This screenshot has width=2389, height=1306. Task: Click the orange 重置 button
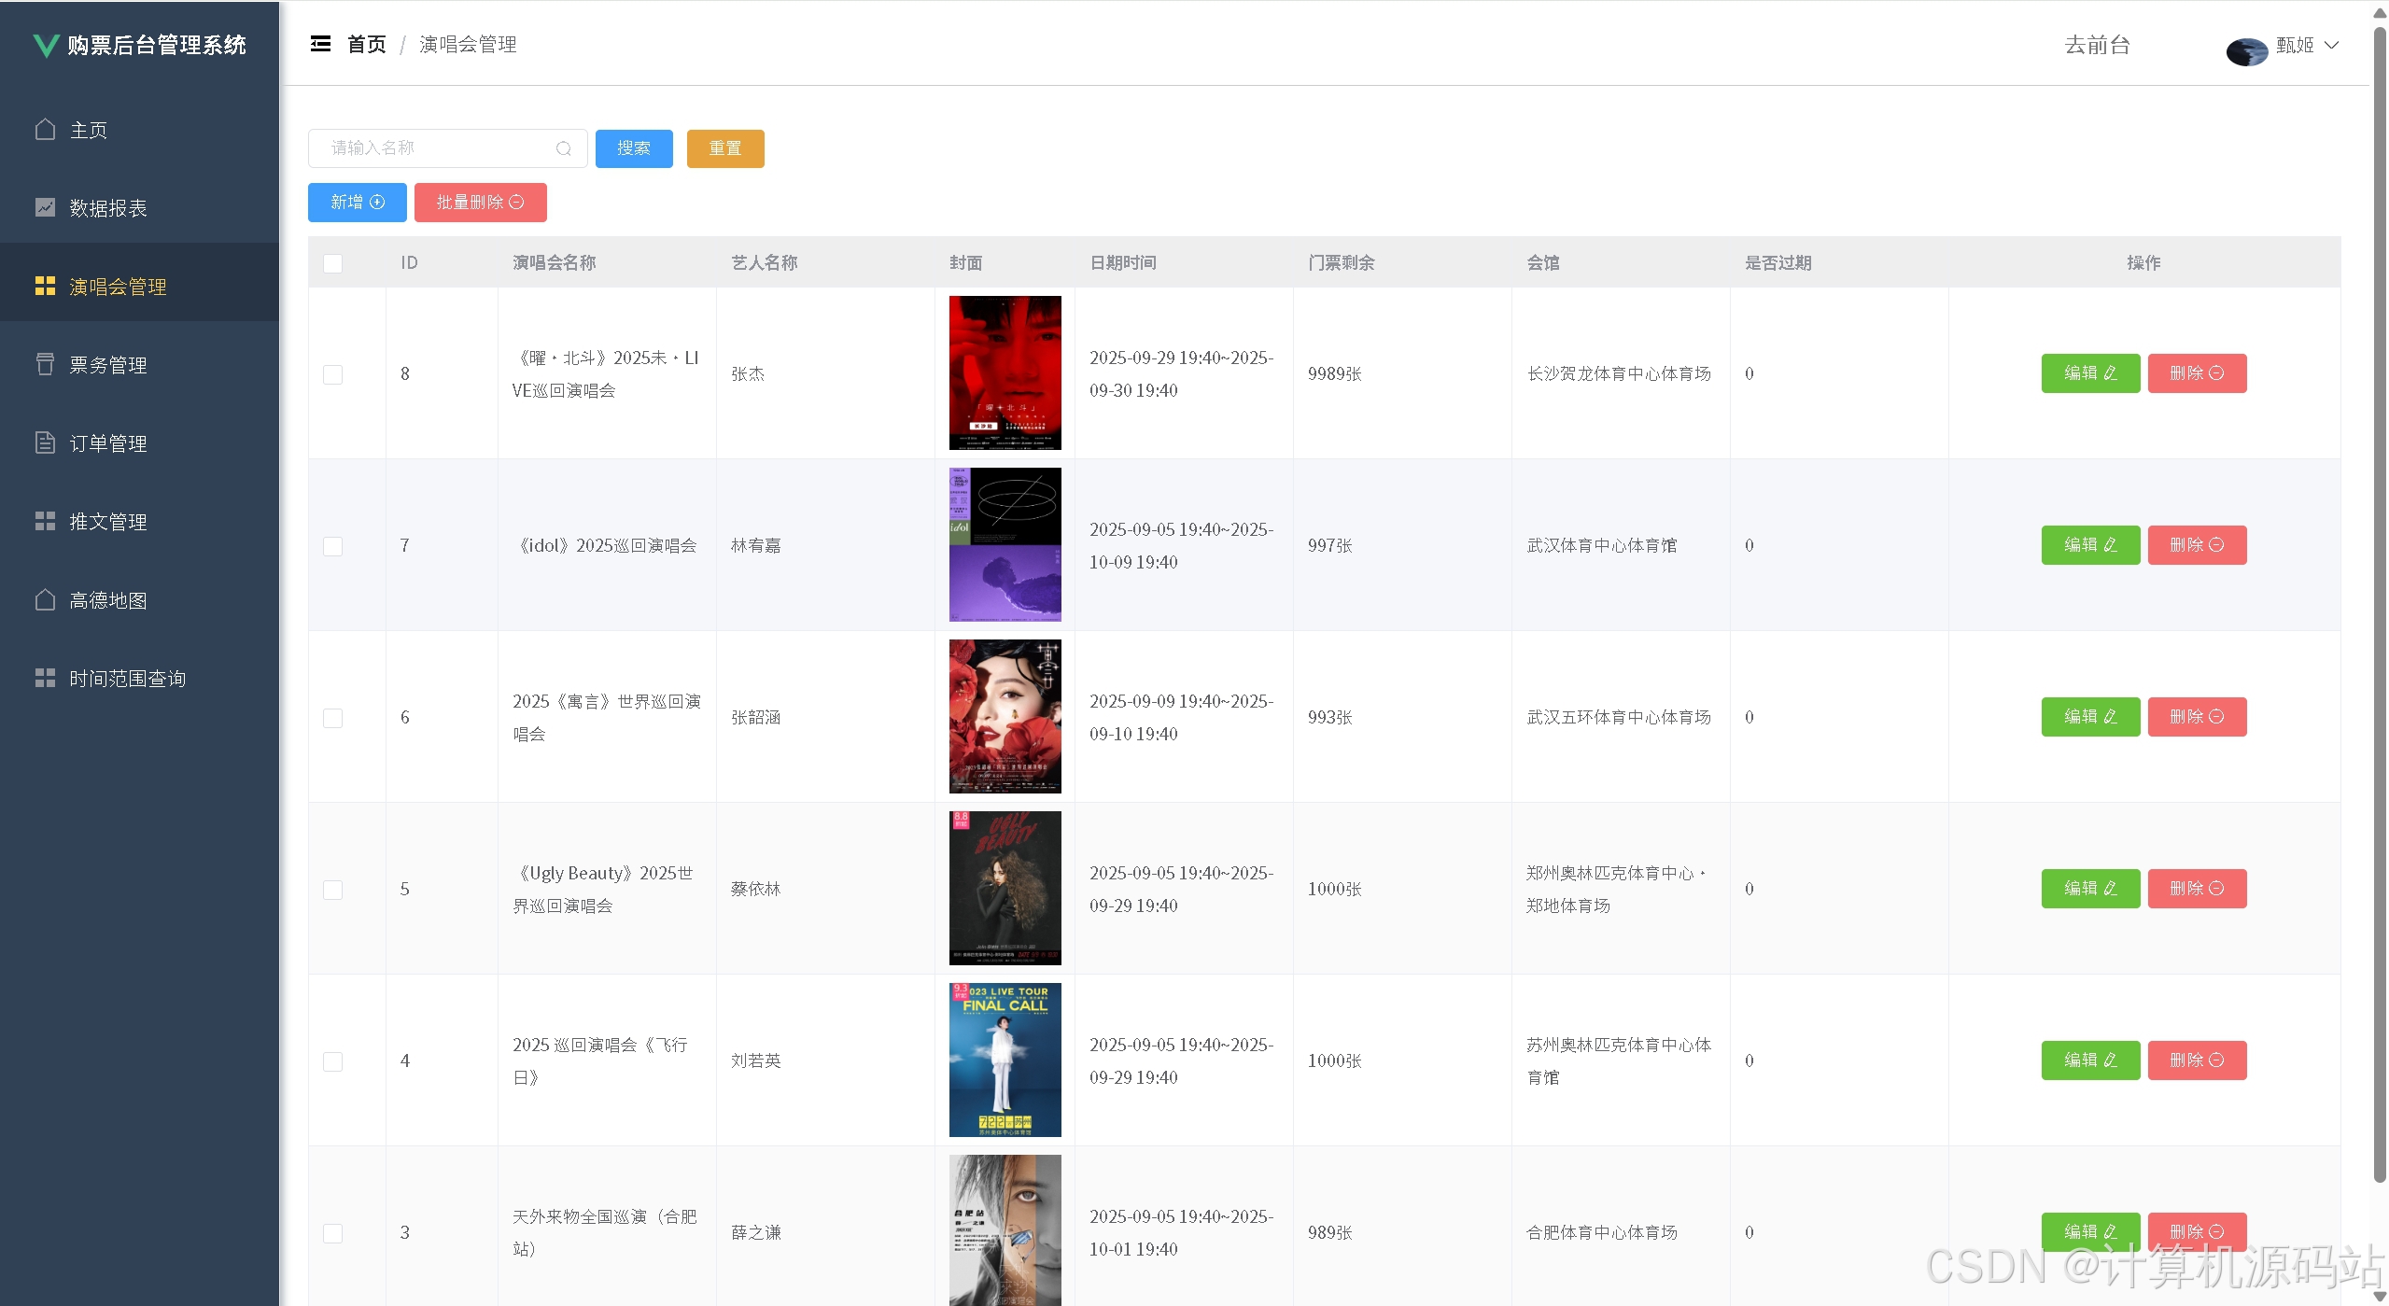[x=725, y=148]
